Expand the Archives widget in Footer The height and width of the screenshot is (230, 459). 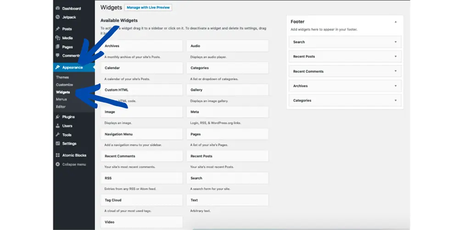pyautogui.click(x=396, y=86)
